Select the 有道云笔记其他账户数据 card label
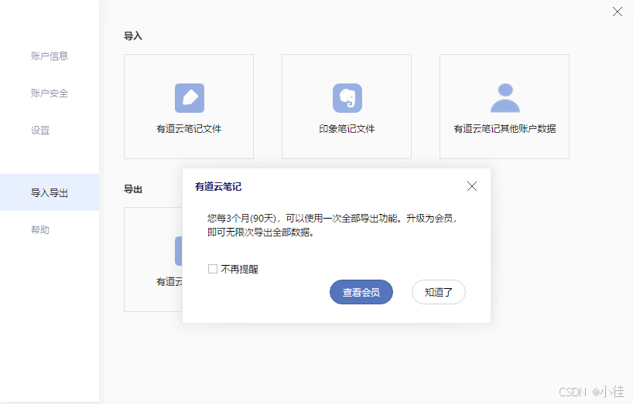633x404 pixels. 505,128
